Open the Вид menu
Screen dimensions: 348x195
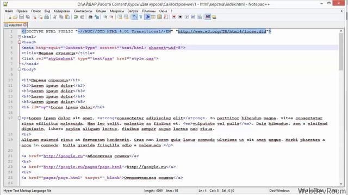(47, 11)
